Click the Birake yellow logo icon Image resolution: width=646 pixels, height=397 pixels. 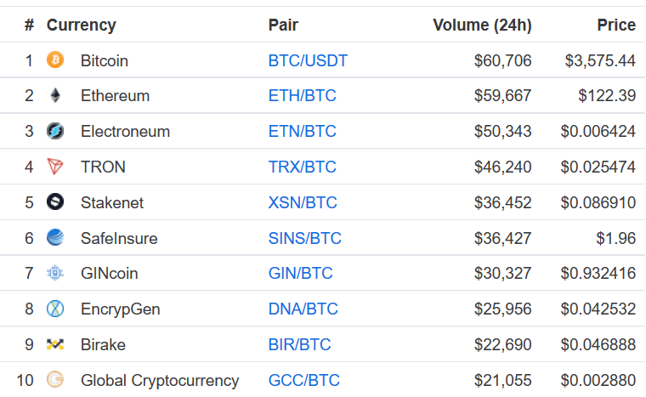coord(55,344)
